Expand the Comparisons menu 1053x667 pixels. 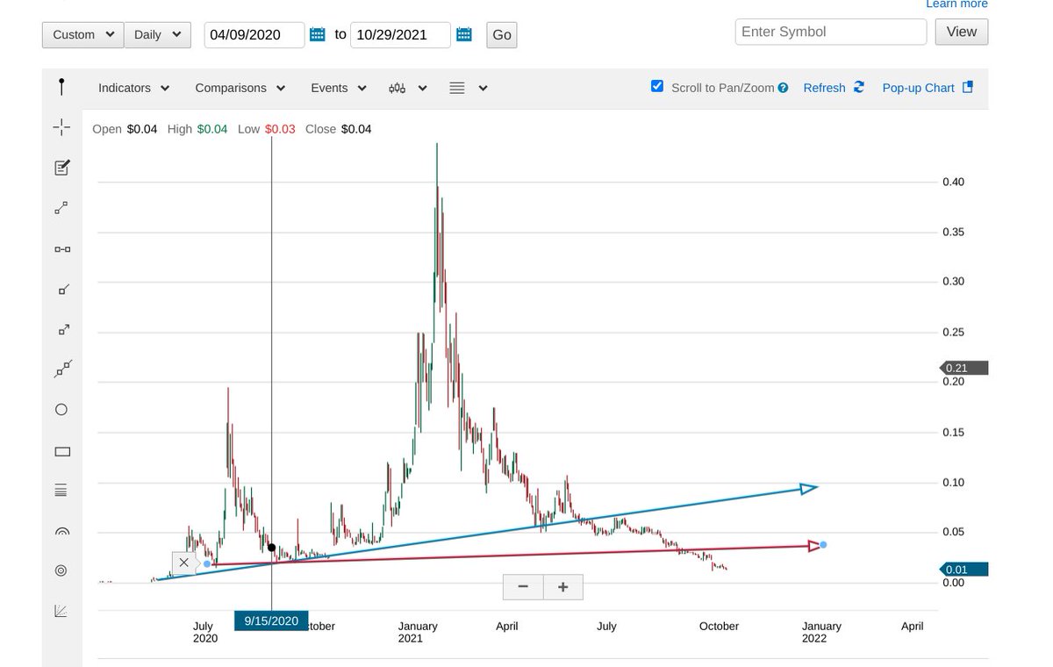tap(240, 88)
